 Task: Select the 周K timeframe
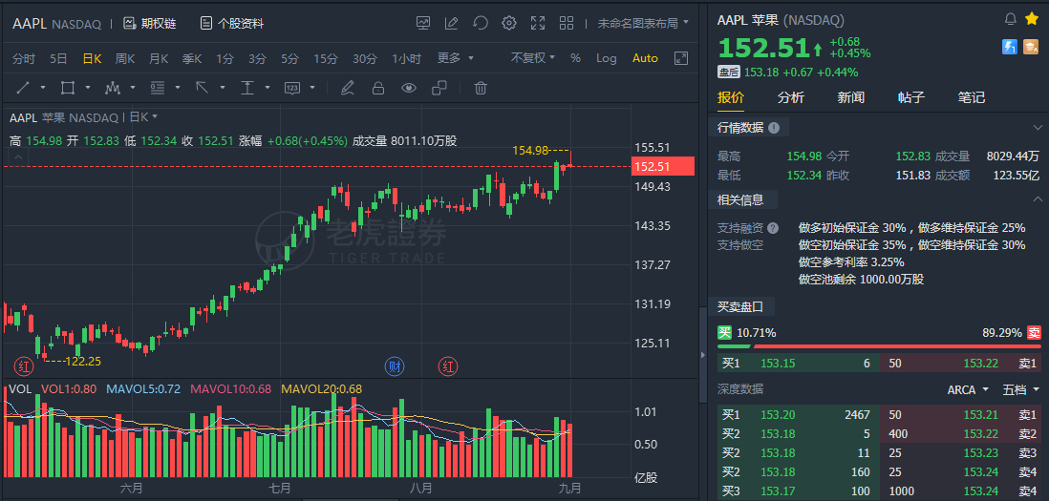click(x=125, y=58)
